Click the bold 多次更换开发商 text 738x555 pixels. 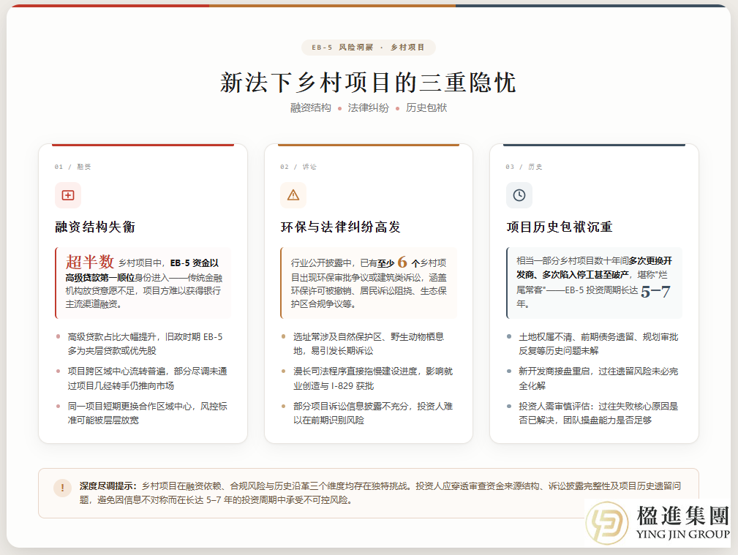point(595,268)
